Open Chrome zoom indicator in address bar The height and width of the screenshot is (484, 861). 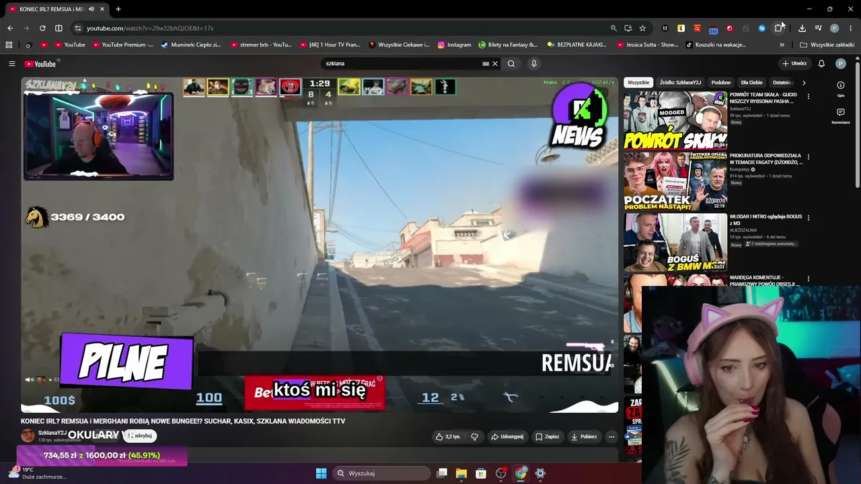pos(613,28)
